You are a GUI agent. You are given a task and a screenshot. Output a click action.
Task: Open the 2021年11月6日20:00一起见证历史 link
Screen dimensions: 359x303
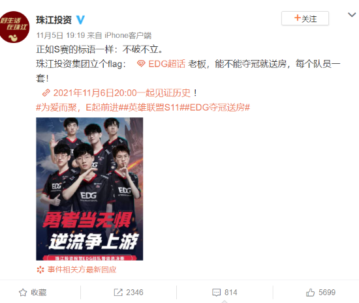coord(122,93)
